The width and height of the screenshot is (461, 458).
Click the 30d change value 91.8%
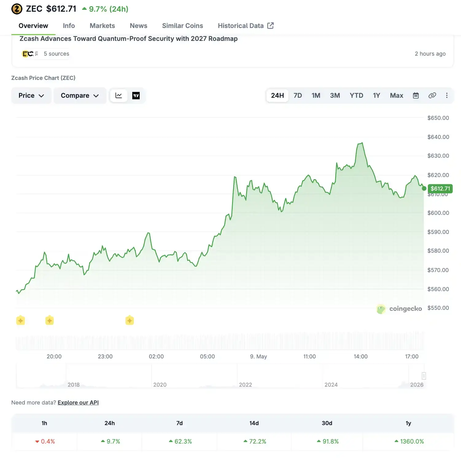coord(327,441)
